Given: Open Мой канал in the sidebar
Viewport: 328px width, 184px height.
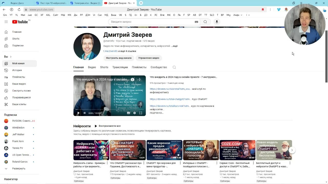Looking at the screenshot, I should click(x=19, y=63).
